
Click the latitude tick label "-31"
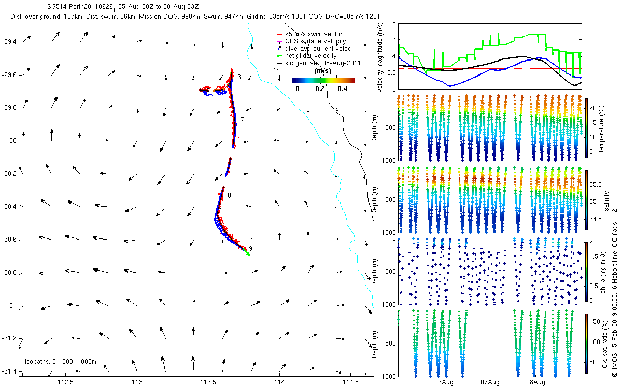pos(11,306)
